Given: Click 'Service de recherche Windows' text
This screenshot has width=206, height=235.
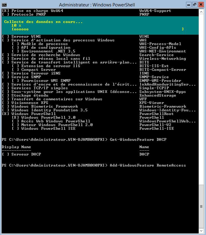Looking at the screenshot, I should (x=46, y=55).
